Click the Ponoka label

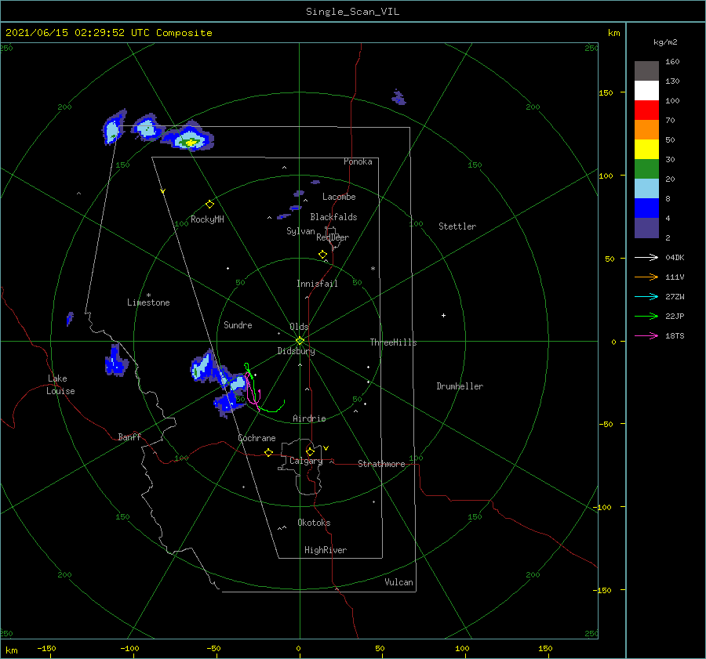(x=358, y=161)
